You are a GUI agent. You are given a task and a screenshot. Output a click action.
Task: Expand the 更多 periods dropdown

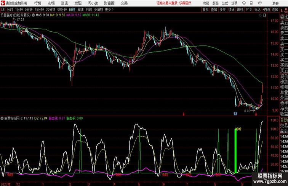click(x=109, y=10)
